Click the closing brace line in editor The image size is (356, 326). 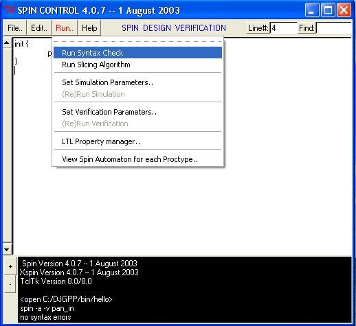(x=16, y=61)
